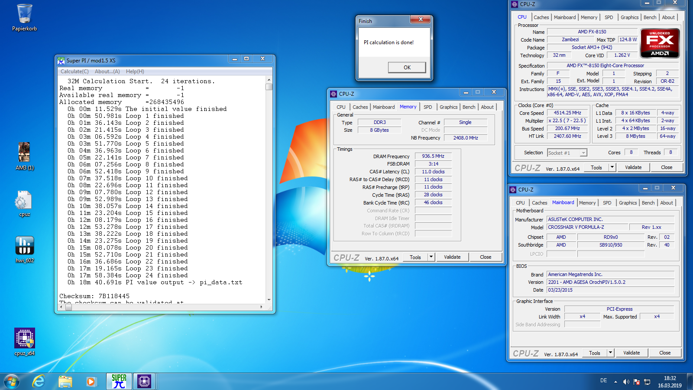This screenshot has width=693, height=390.
Task: Click the AMD FX processor logo
Action: click(660, 43)
